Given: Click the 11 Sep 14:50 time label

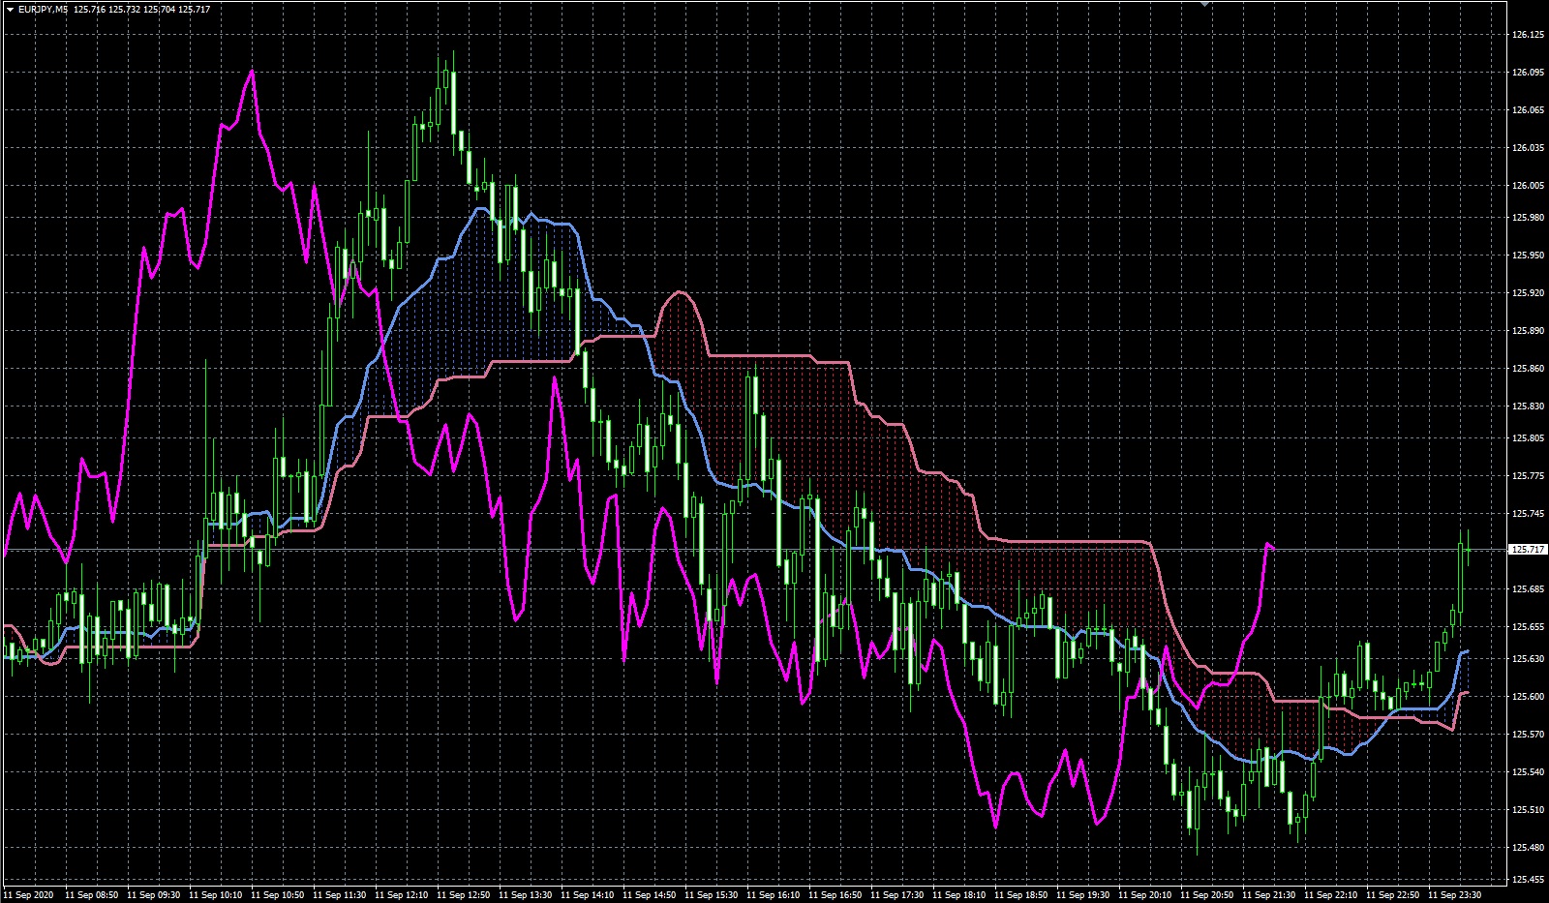Looking at the screenshot, I should pyautogui.click(x=649, y=895).
